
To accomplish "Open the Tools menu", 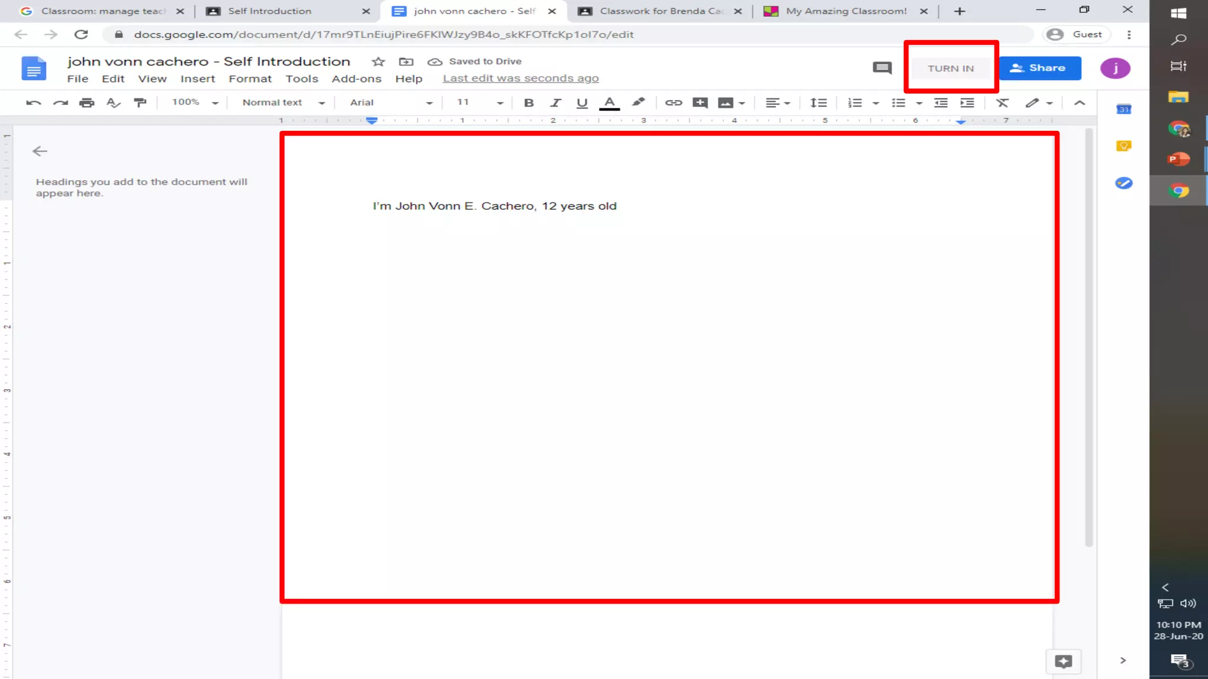I will pyautogui.click(x=301, y=78).
